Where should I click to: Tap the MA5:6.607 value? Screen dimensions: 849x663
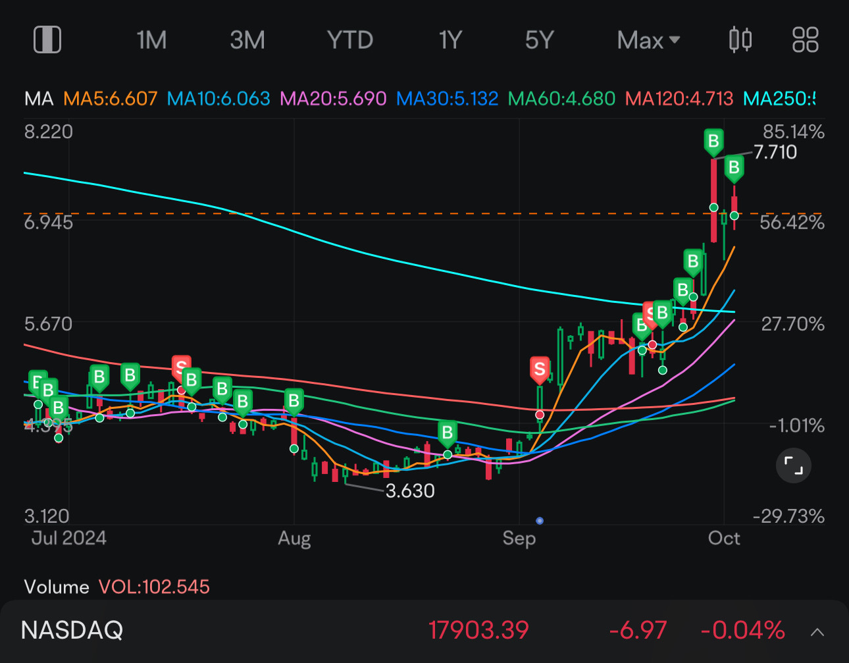[x=111, y=99]
